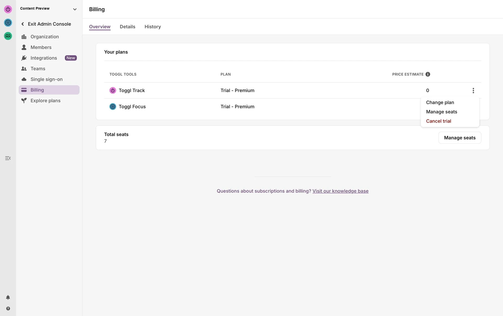This screenshot has width=503, height=316.
Task: Choose Change plan from the menu
Action: tap(440, 103)
